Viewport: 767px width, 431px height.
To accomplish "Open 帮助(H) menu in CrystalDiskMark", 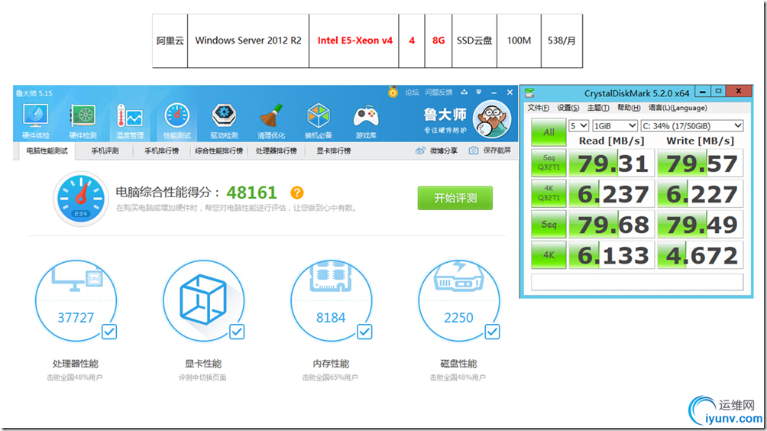I will [629, 108].
